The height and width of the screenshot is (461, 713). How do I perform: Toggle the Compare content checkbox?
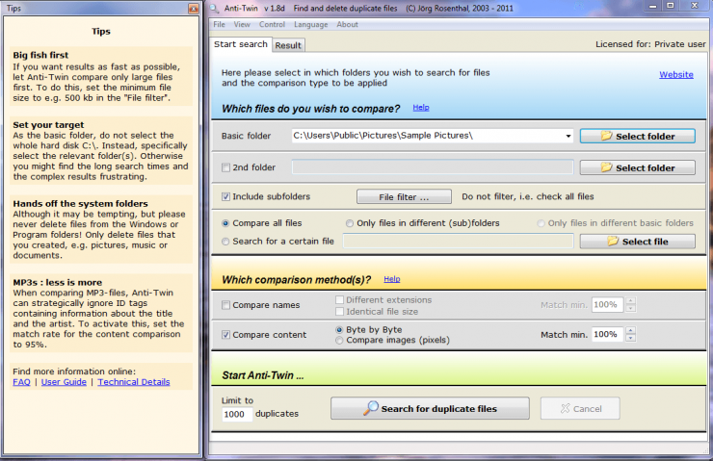pos(226,335)
